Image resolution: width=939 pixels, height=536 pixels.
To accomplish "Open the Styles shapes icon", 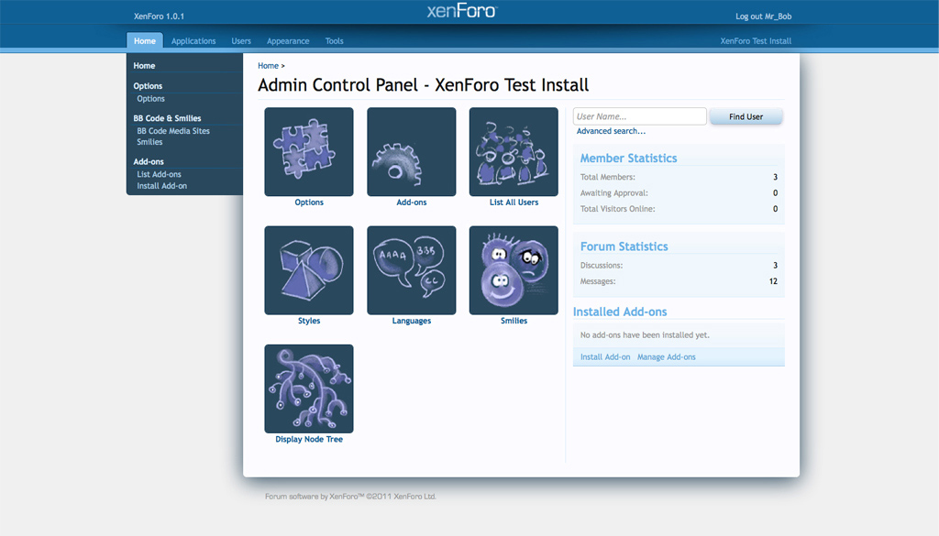I will coord(309,270).
